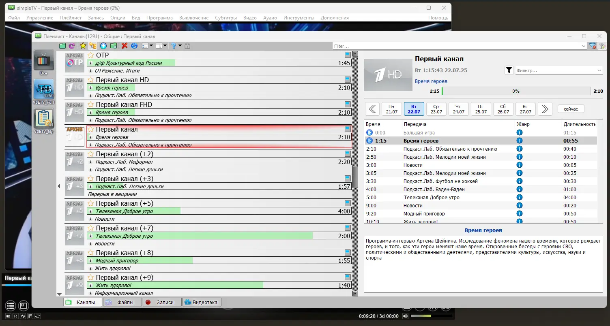
Task: Open the Инструменты menu in simpleTV
Action: (x=299, y=18)
